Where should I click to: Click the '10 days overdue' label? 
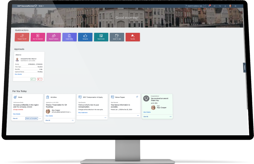click(18, 110)
